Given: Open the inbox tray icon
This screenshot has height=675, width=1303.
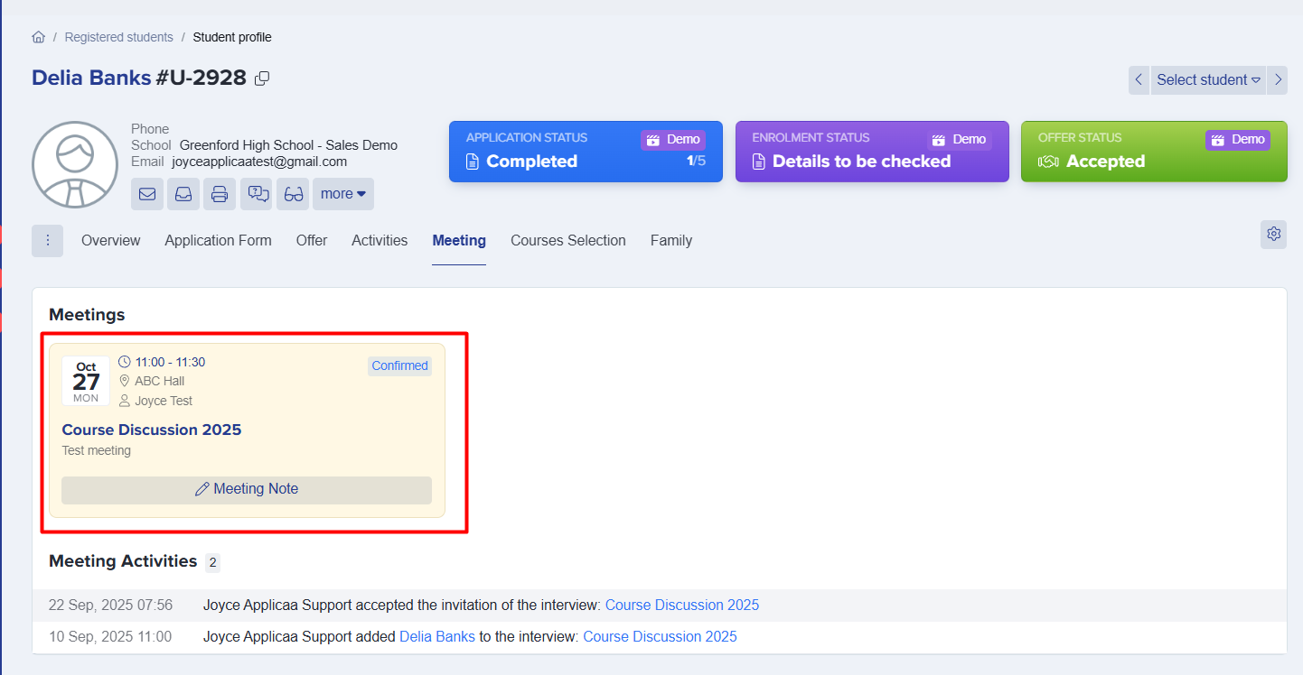Looking at the screenshot, I should click(x=183, y=194).
